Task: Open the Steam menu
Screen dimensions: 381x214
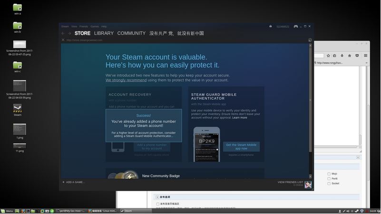Action: 65,27
